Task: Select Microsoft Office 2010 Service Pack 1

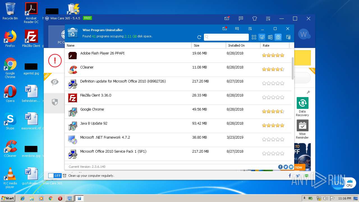Action: click(x=178, y=154)
